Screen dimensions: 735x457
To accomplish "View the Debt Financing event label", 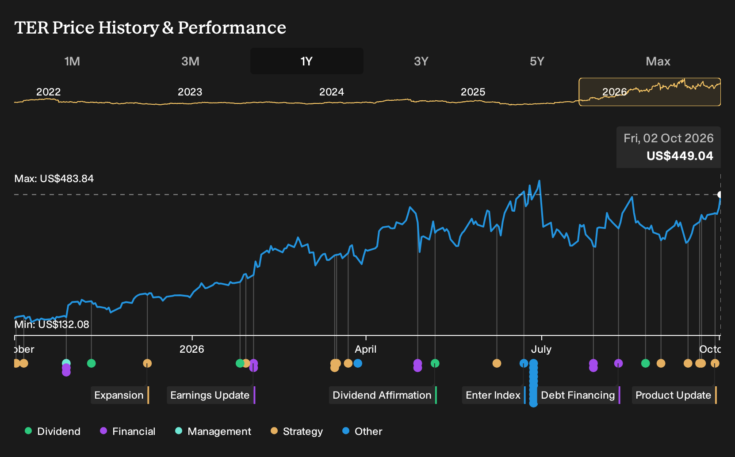I will pos(579,395).
